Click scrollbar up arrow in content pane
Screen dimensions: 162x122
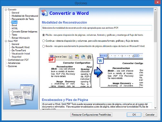pyautogui.click(x=155, y=10)
